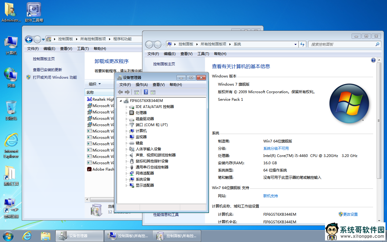The height and width of the screenshot is (242, 387).
Task: Select the 网络 desktop icon
Action: coord(11,78)
